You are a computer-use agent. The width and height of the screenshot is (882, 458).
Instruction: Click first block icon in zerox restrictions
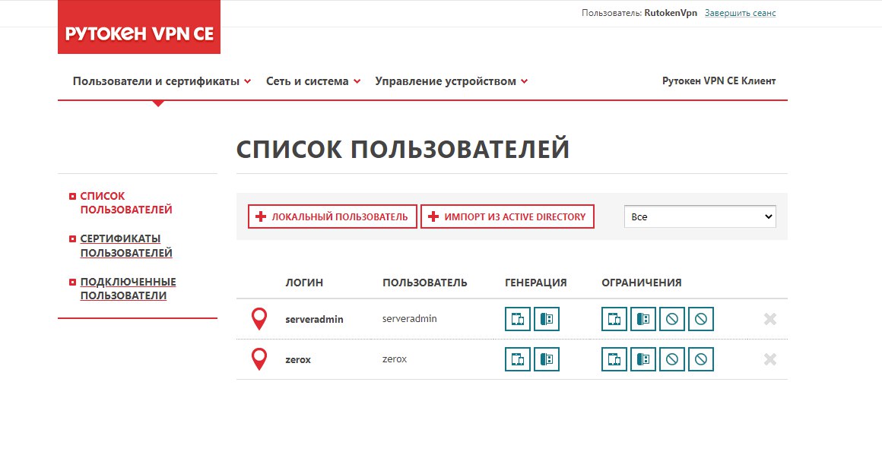[672, 360]
